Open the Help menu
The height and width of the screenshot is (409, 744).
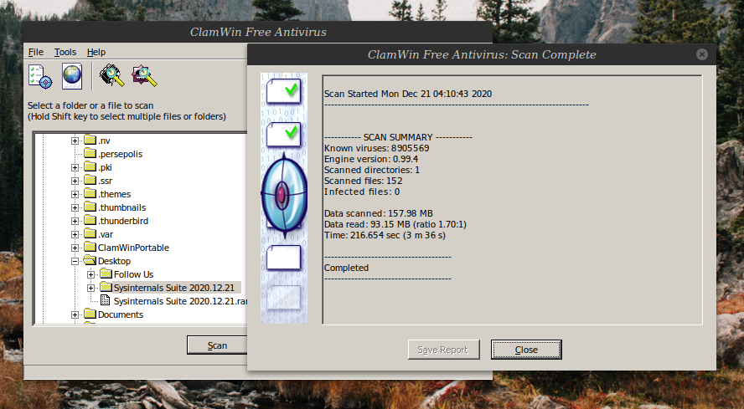pyautogui.click(x=96, y=52)
